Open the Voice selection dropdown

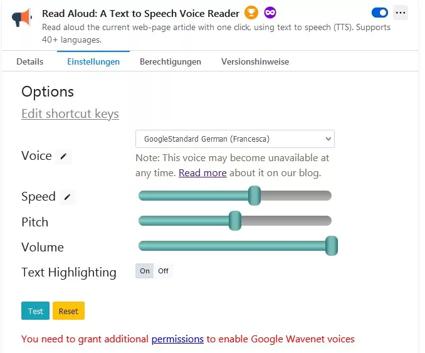234,139
